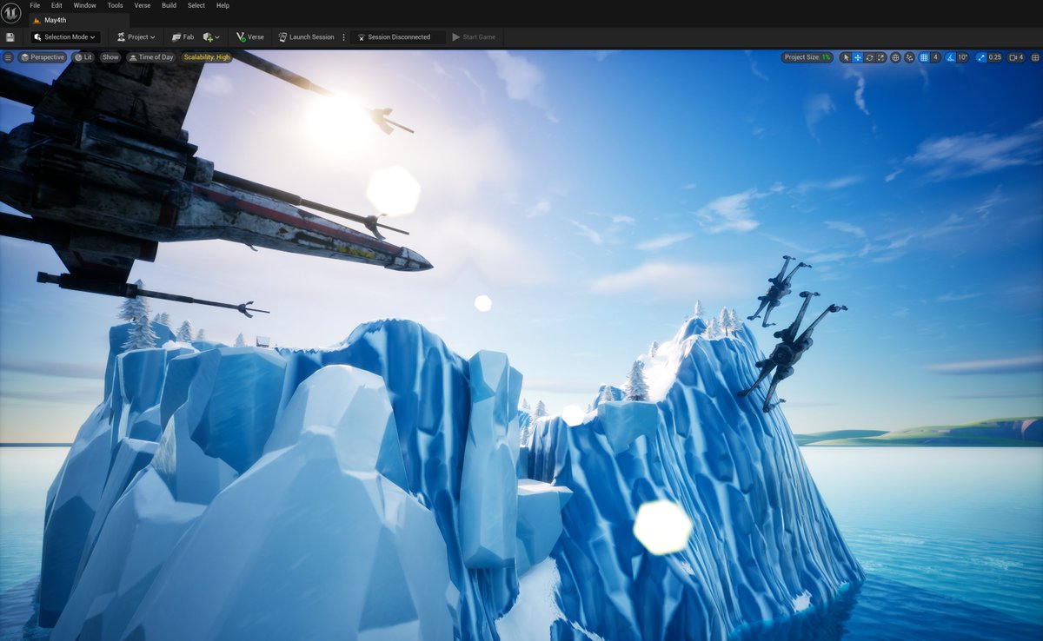Choose the Select objects arrow tool
Screen dimensions: 1043x641
(x=846, y=57)
